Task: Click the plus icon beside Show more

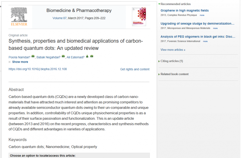Action: (10, 62)
